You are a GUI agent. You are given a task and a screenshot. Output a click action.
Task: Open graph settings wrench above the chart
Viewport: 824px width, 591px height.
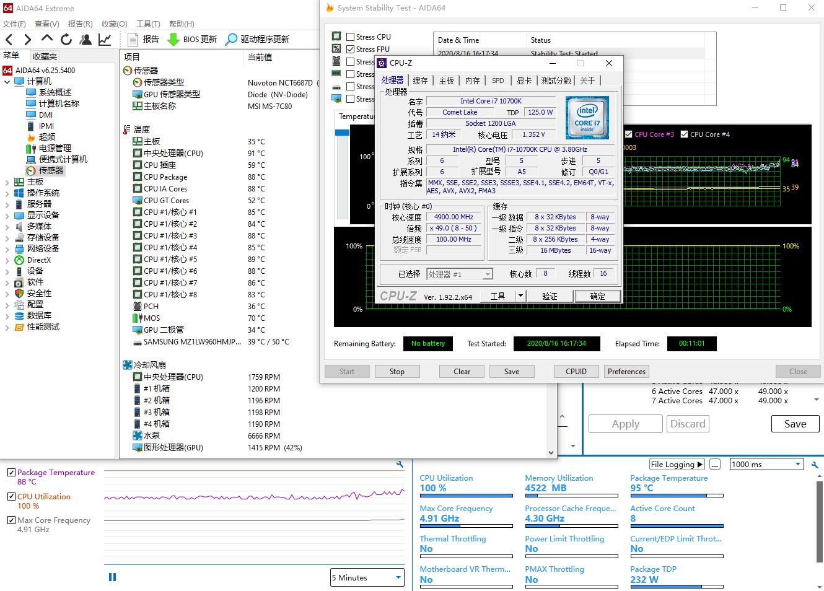click(400, 464)
